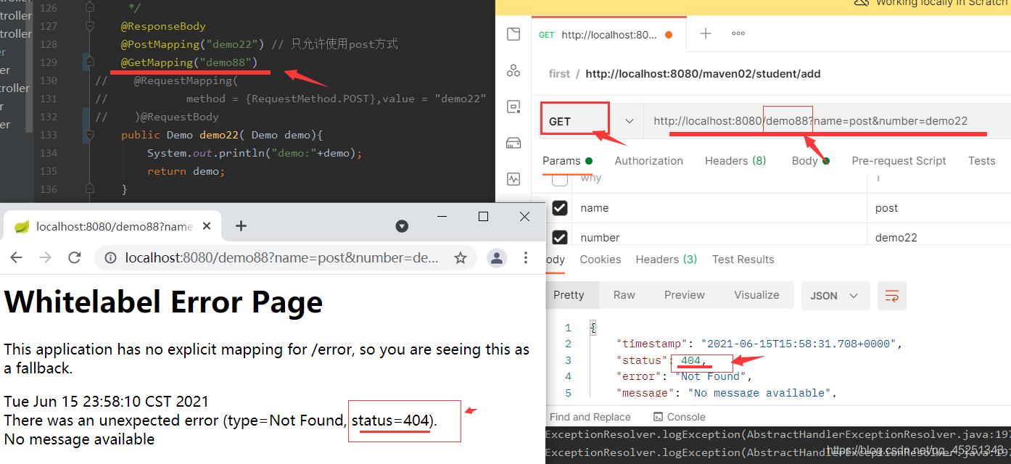This screenshot has height=464, width=1011.
Task: Open the response Cookies tab
Action: point(600,260)
